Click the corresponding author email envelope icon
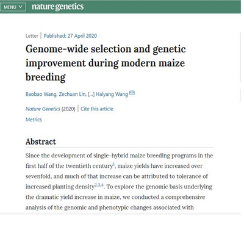Viewport: 244px width, 244px height. pyautogui.click(x=132, y=93)
